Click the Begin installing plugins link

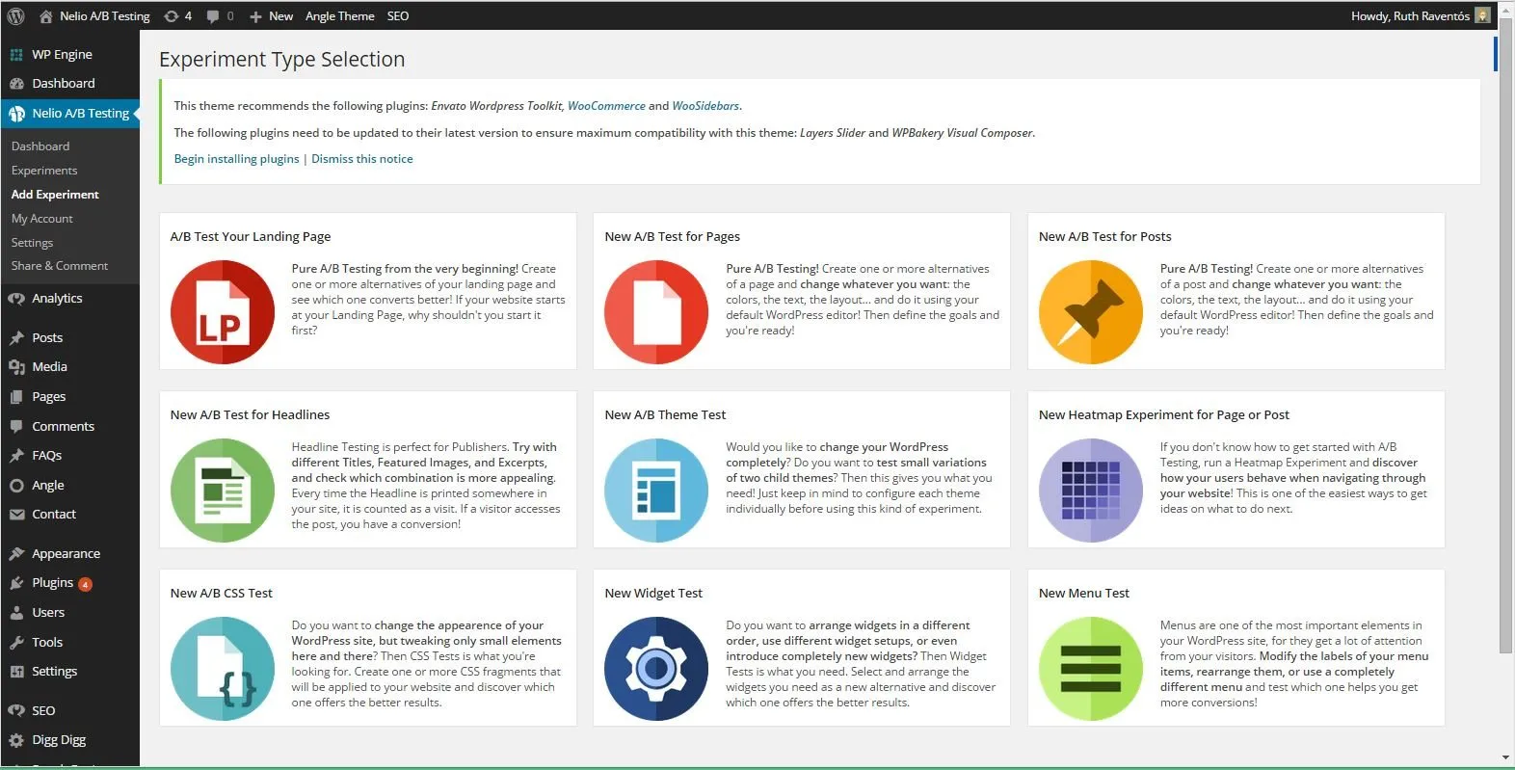(236, 159)
